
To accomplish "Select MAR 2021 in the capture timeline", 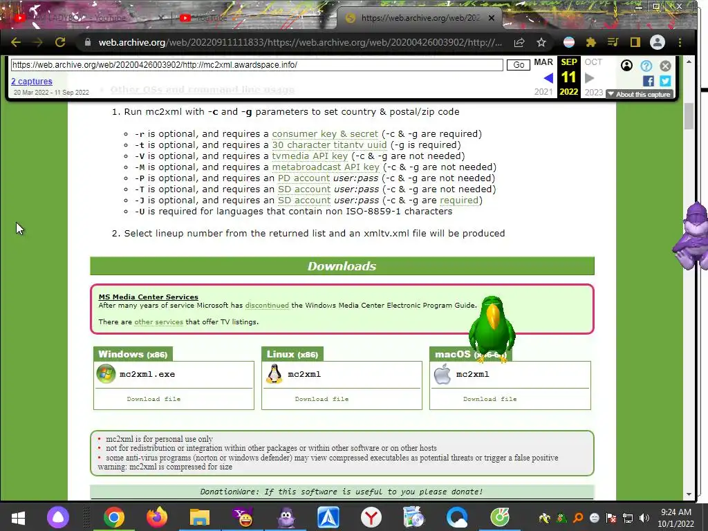I will point(543,77).
